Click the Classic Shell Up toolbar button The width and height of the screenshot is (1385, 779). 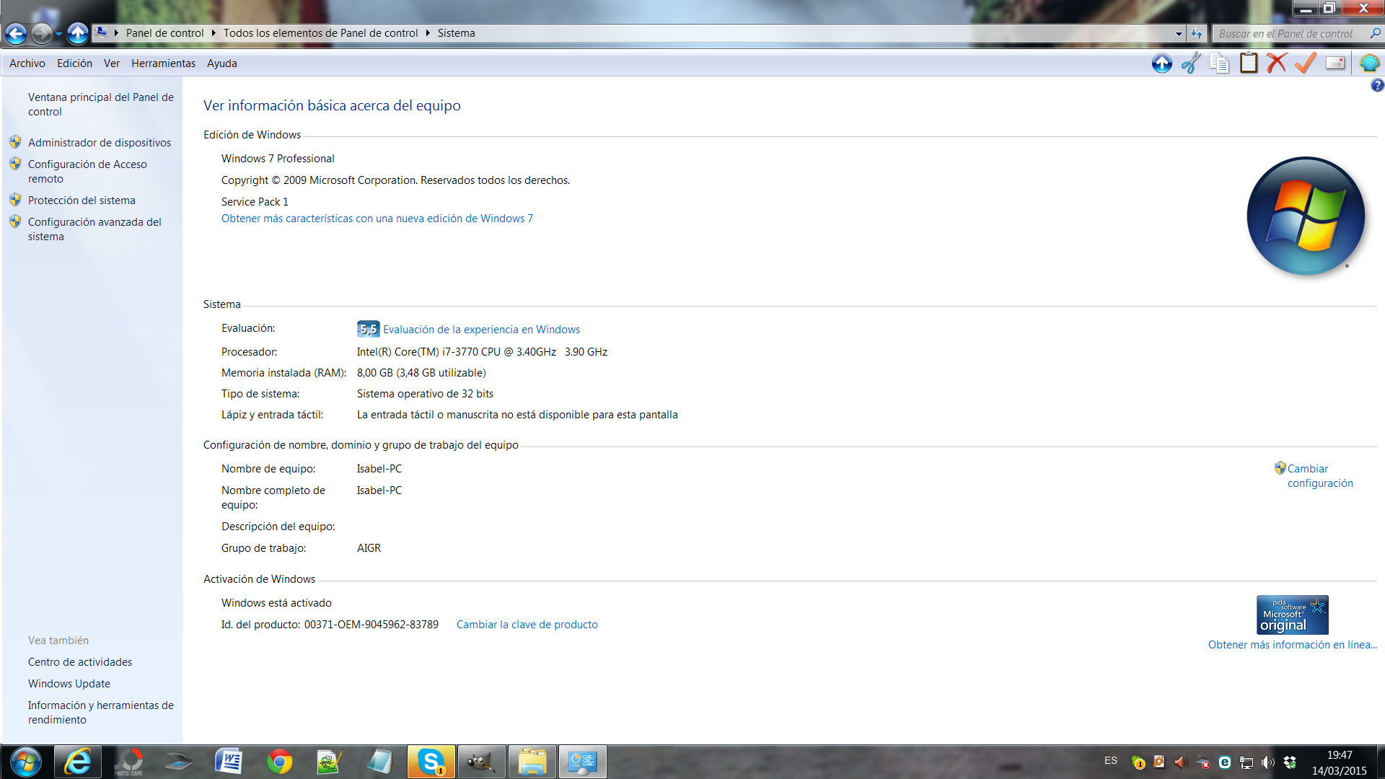1161,63
